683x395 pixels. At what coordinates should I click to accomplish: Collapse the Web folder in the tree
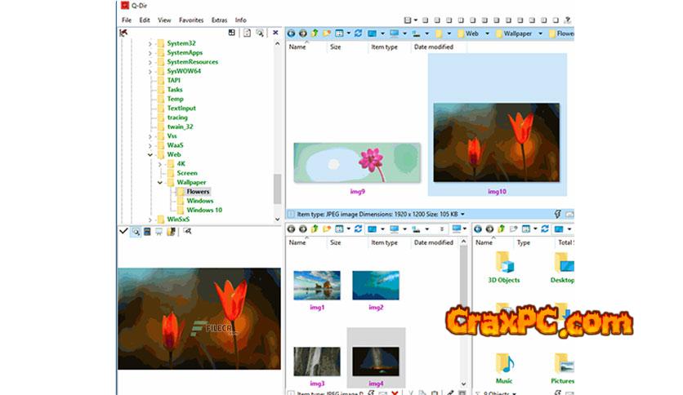tap(150, 154)
